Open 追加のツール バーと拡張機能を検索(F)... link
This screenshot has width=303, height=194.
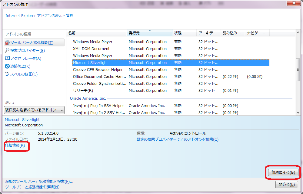coord(39,182)
